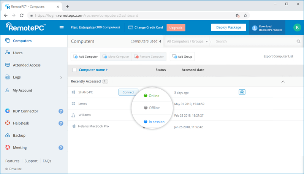The width and height of the screenshot is (304, 174).
Task: Download RemotePC Viewer
Action: pos(267,28)
